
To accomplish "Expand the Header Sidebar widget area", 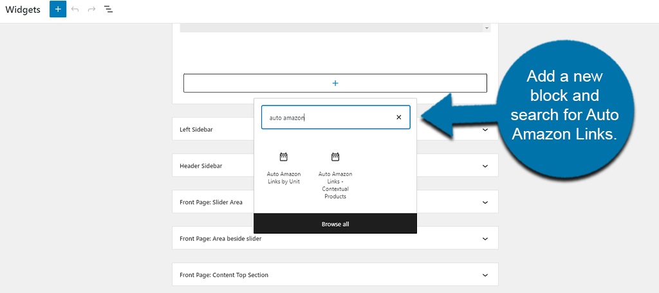I will point(485,166).
